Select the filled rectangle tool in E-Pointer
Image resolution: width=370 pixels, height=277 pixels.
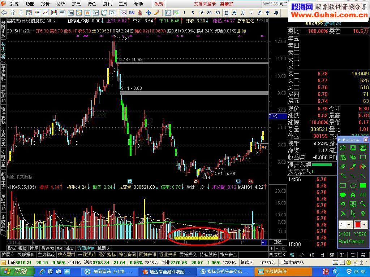363,186
